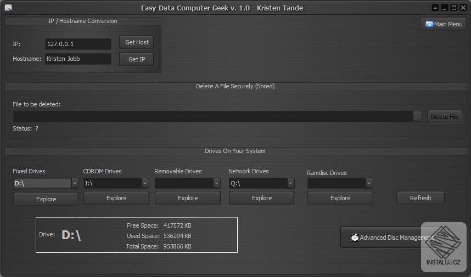Click the Delete File button
The height and width of the screenshot is (277, 471).
click(x=445, y=117)
